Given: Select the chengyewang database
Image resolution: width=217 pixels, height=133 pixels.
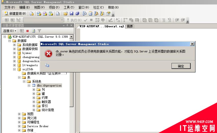Looking at the screenshot, I should (31, 57).
